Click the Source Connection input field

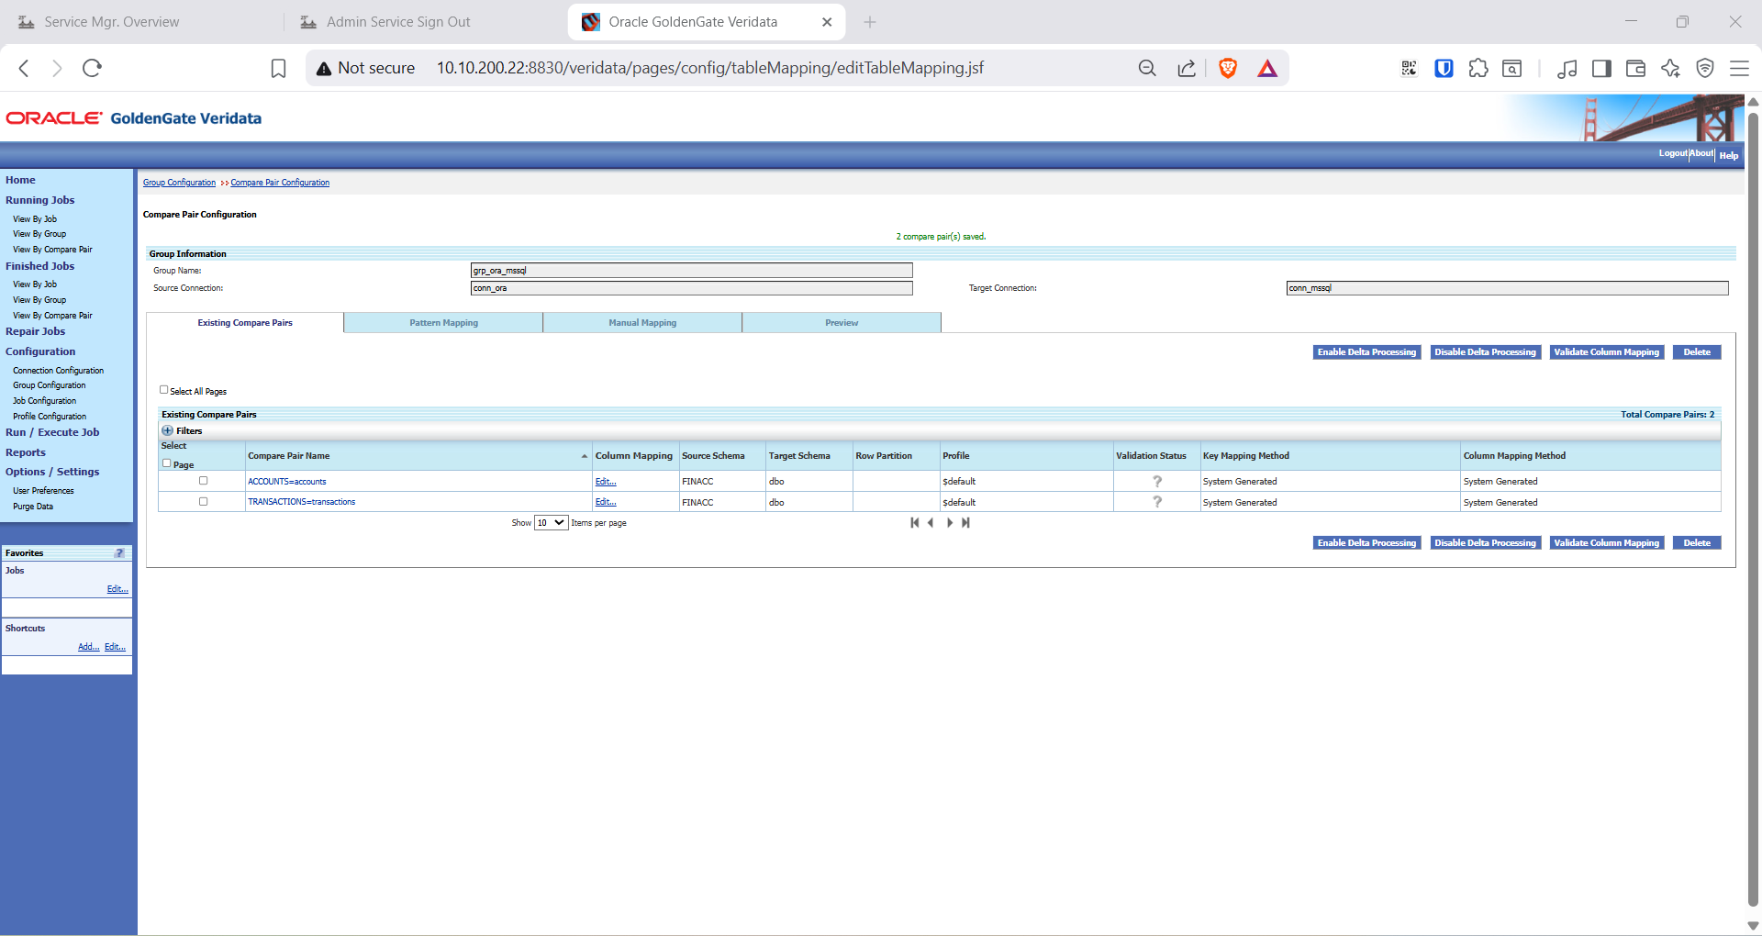tap(692, 288)
